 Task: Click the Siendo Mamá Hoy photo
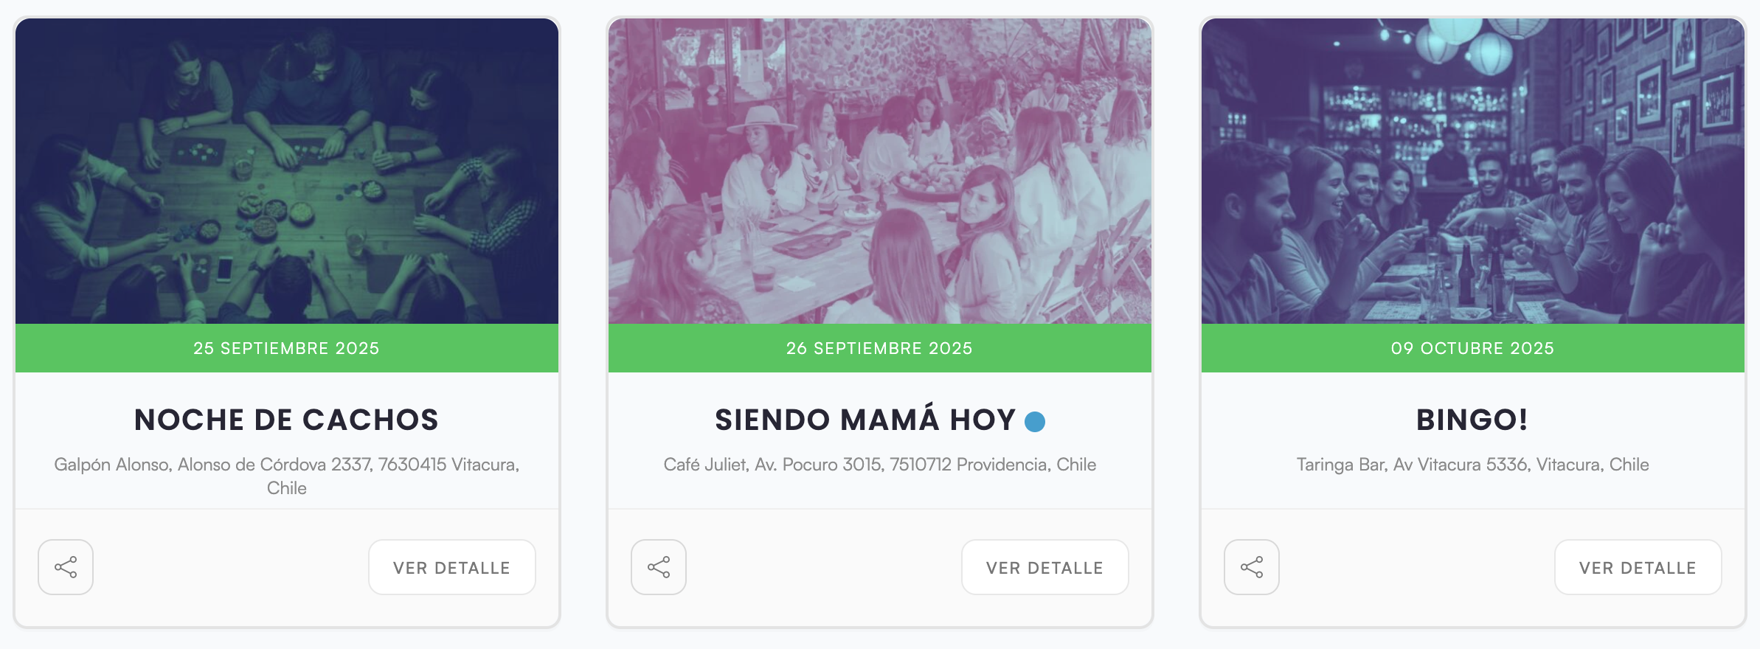(880, 171)
